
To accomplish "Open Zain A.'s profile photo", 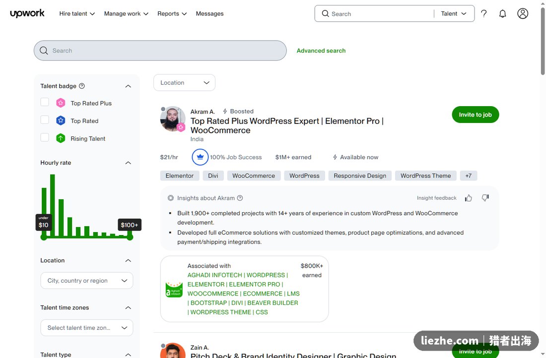I will click(x=173, y=351).
